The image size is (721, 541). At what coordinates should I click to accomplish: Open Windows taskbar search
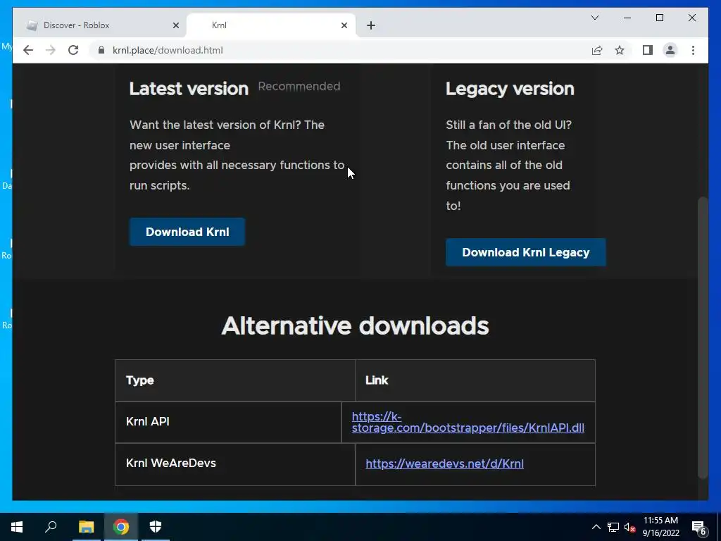coord(51,527)
